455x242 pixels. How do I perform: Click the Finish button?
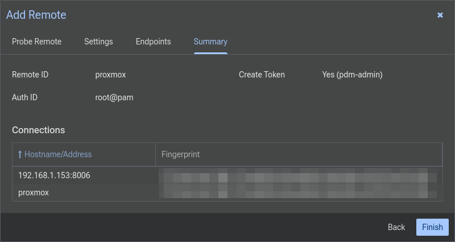pyautogui.click(x=432, y=227)
